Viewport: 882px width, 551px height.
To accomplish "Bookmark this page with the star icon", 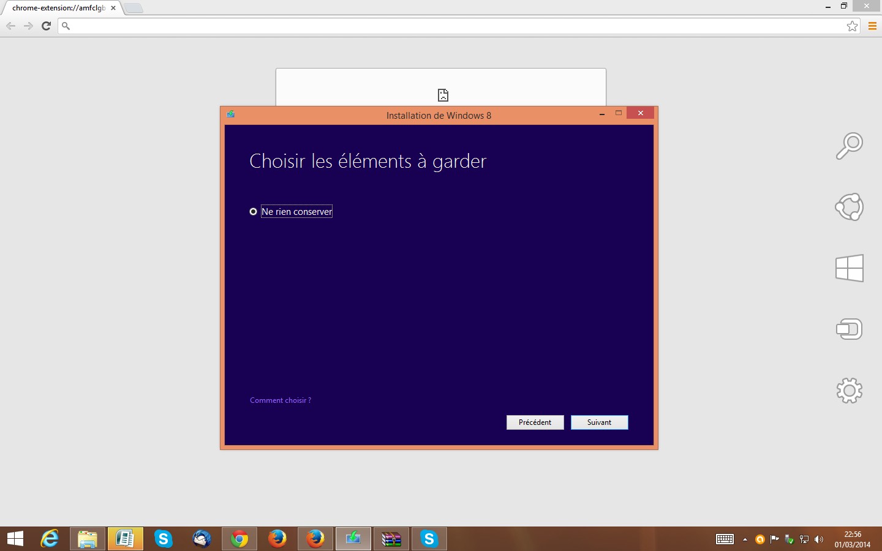I will coord(853,26).
